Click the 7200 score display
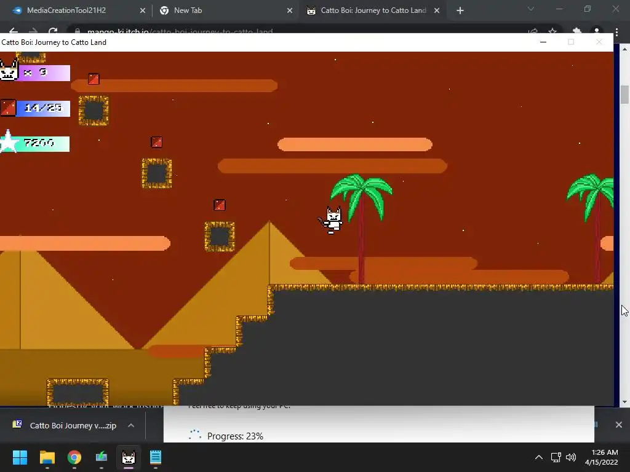 pos(39,143)
